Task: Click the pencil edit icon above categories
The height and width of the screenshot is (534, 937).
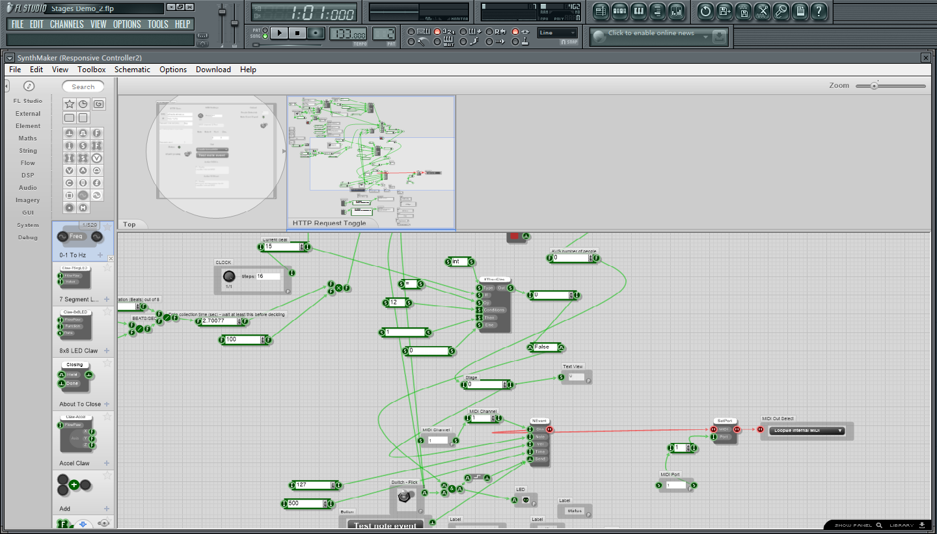Action: tap(29, 86)
